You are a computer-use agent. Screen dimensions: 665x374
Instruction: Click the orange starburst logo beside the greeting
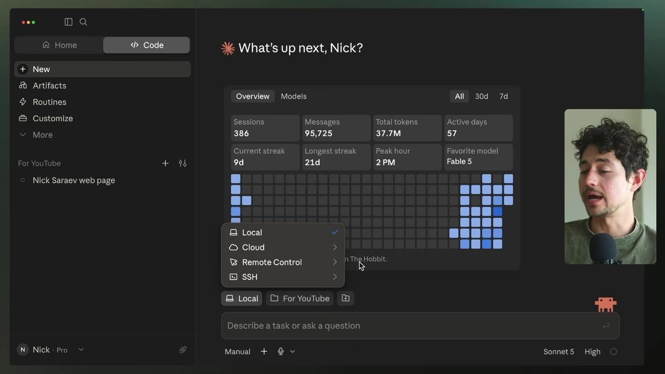228,48
